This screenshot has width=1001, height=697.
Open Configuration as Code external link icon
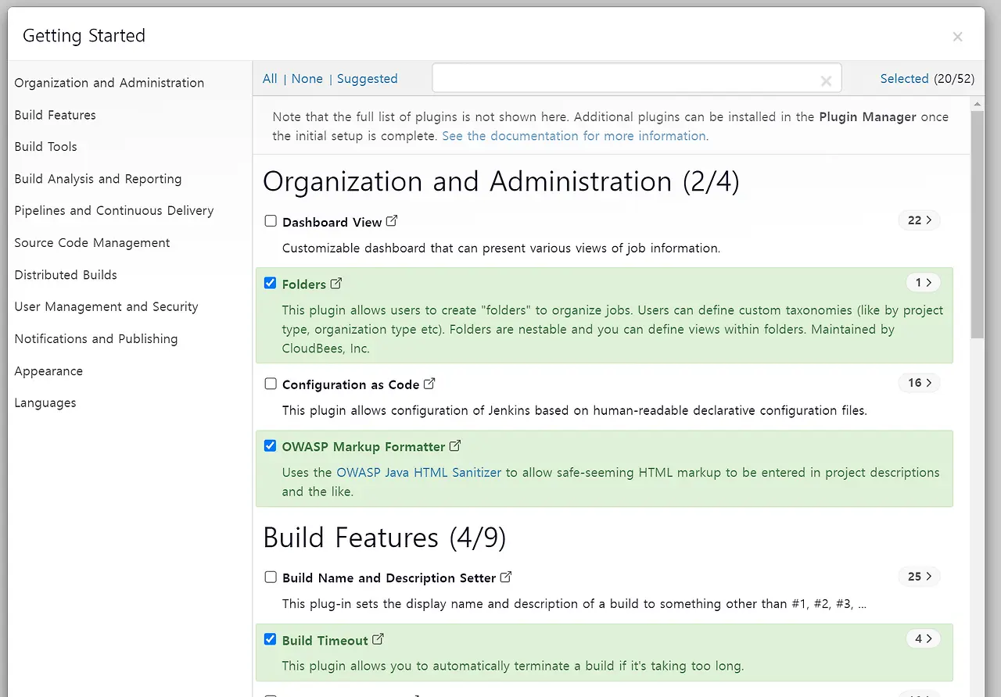pos(429,384)
